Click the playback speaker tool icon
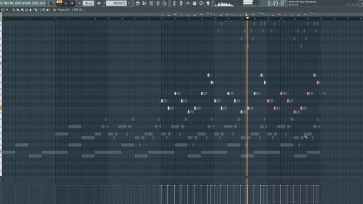 [48, 10]
